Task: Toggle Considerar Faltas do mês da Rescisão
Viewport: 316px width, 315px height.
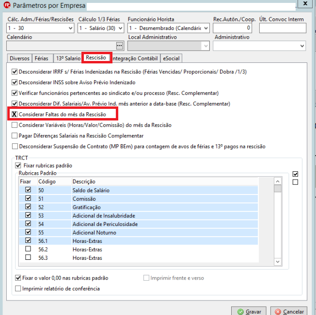Action: pyautogui.click(x=15, y=114)
